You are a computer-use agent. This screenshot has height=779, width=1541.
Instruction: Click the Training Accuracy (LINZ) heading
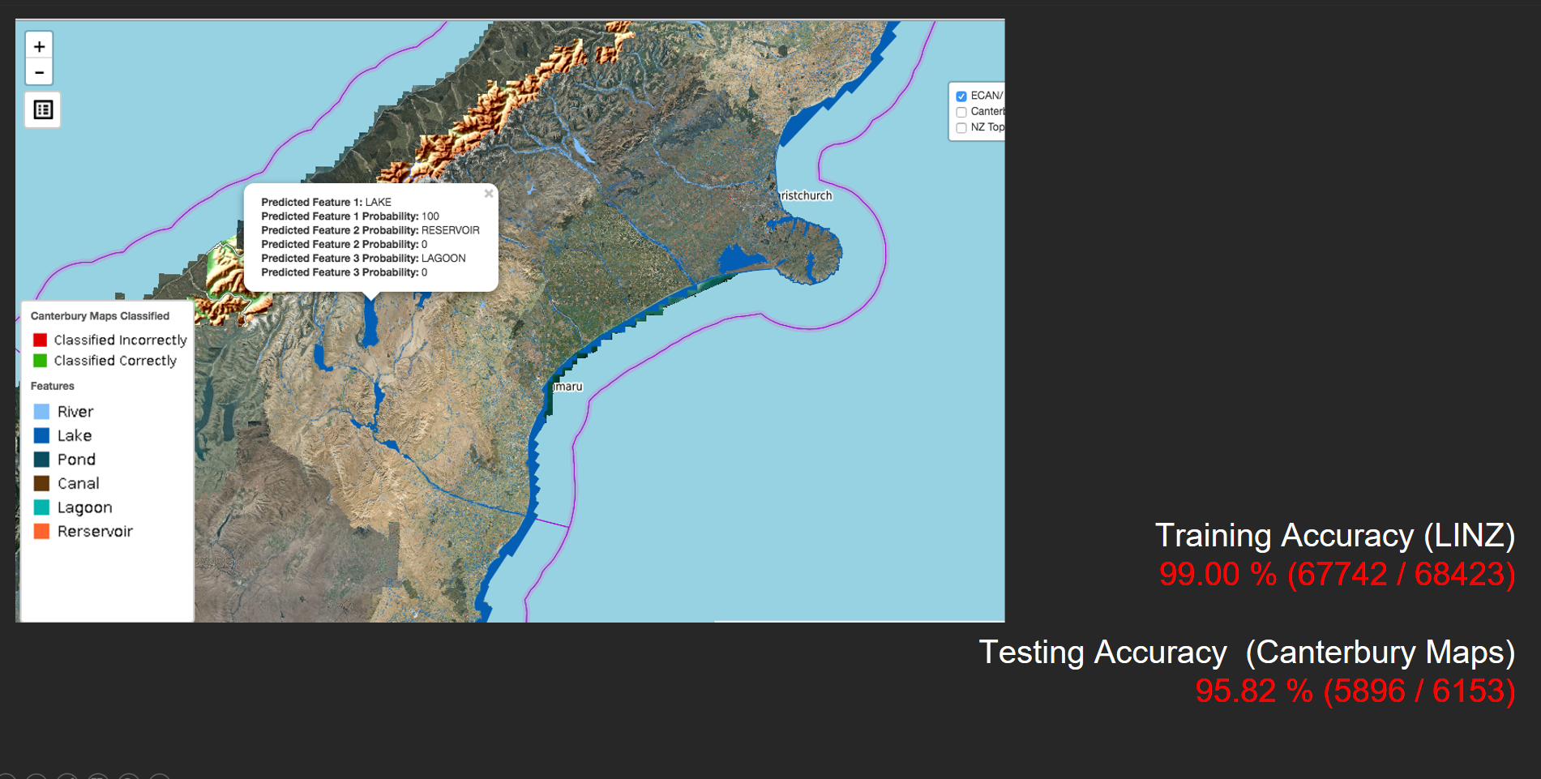1334,536
